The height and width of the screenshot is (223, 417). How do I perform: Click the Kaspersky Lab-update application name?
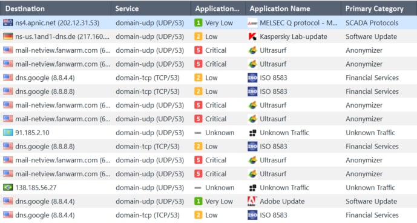294,36
